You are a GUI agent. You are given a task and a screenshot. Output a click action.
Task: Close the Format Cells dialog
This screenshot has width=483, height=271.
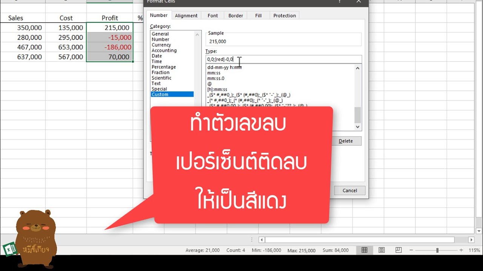tap(359, 2)
